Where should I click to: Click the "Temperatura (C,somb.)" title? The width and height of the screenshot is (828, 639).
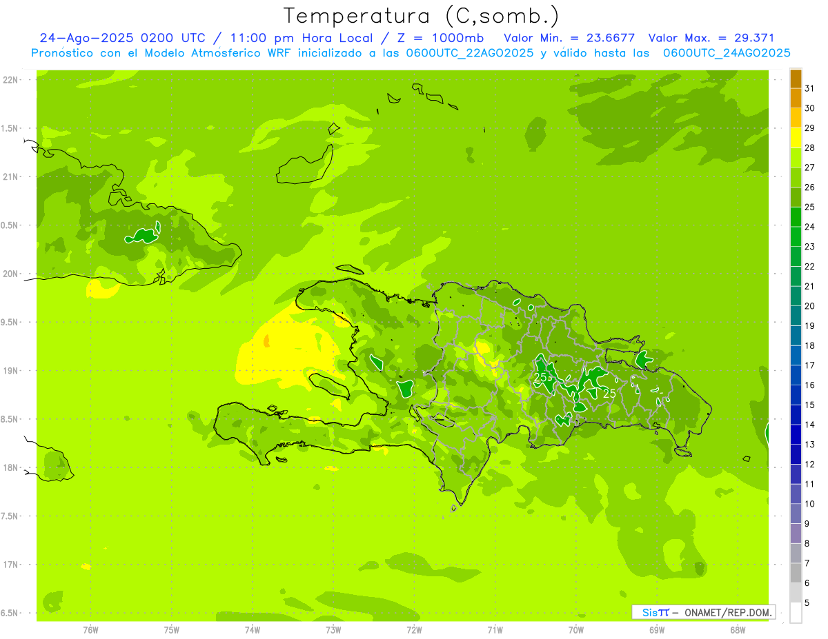(x=421, y=16)
